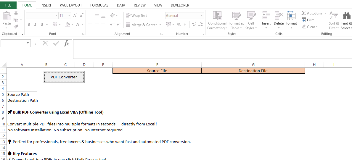The image size is (352, 160).
Task: Toggle Bold formatting
Action: click(29, 25)
